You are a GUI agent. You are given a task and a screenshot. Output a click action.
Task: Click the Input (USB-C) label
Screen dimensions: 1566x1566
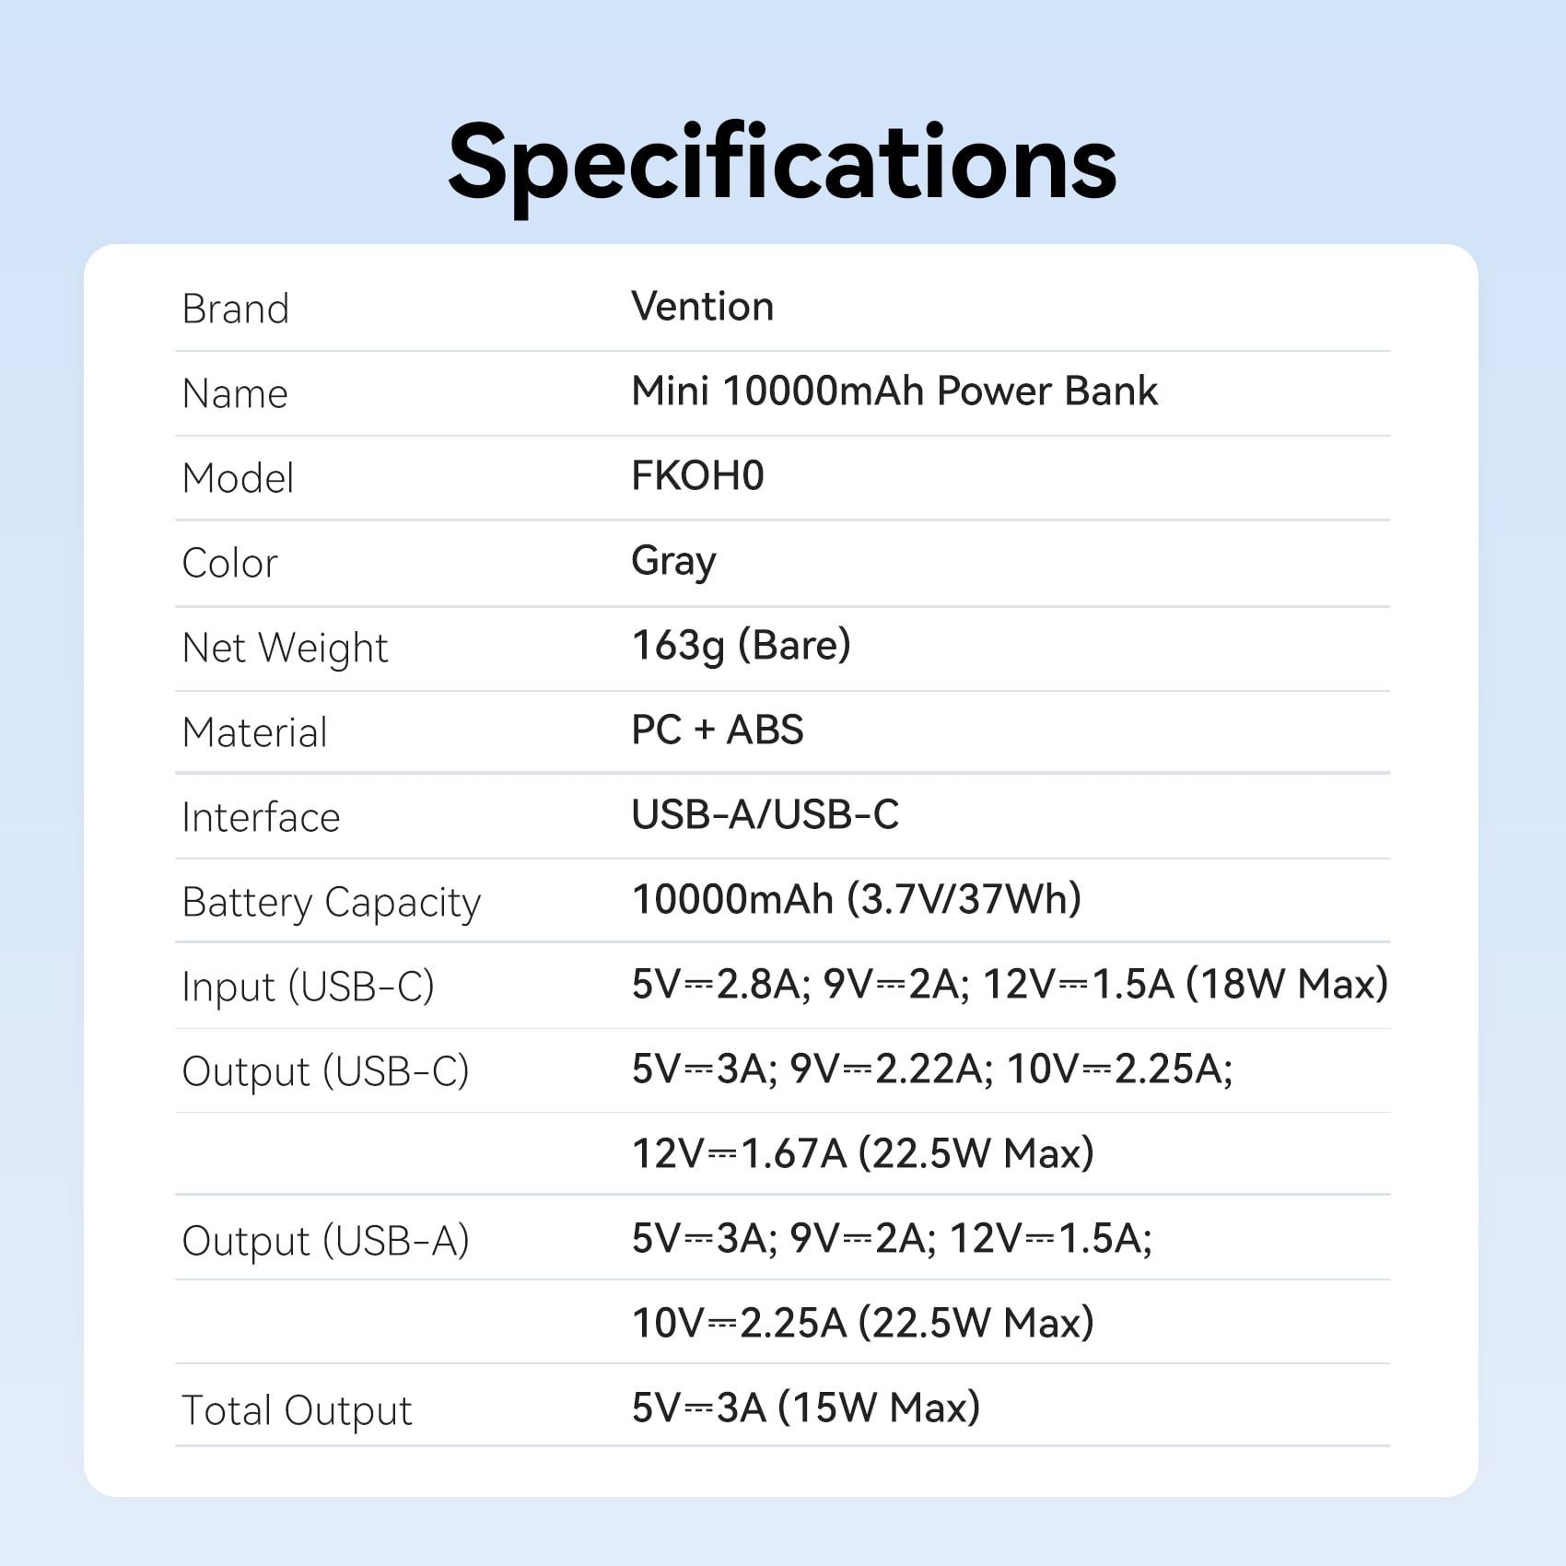point(308,987)
